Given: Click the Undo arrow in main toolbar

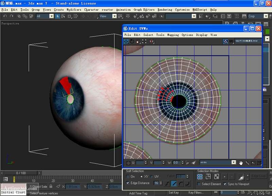Looking at the screenshot, I should click(x=5, y=16).
